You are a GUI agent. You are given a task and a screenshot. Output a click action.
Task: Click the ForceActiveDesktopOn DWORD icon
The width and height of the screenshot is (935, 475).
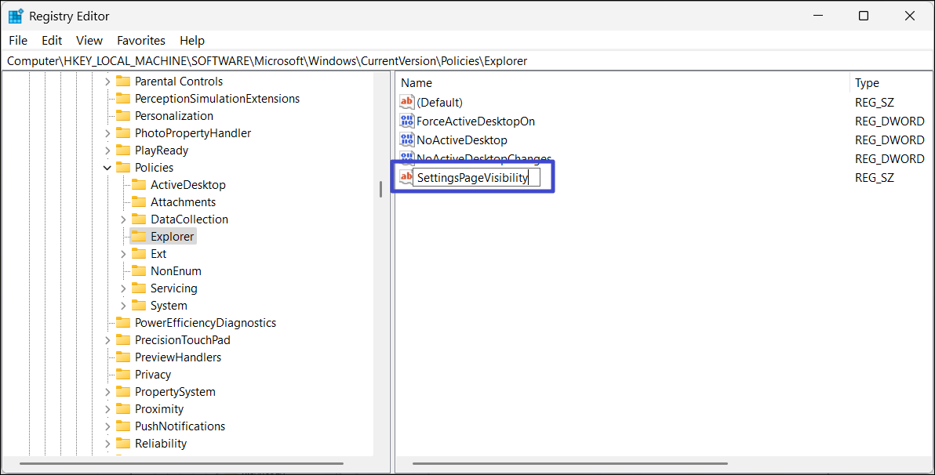click(406, 121)
